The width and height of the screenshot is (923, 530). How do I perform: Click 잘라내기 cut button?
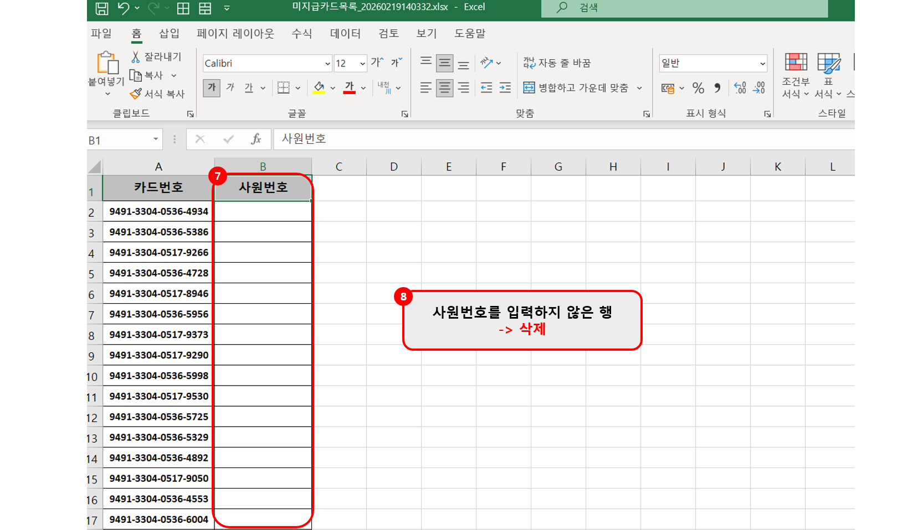156,57
